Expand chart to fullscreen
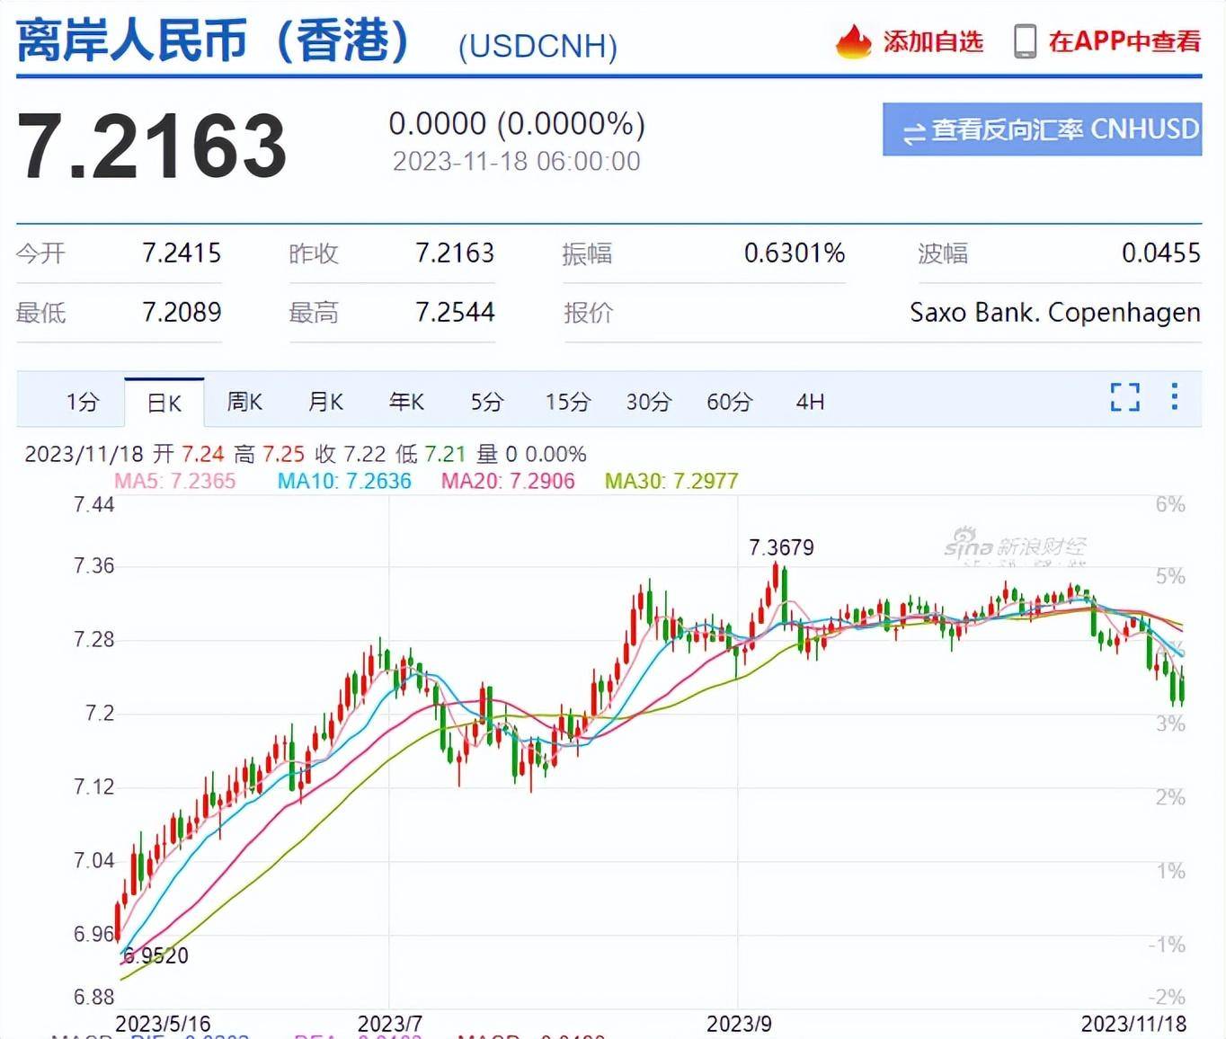 click(x=1124, y=397)
